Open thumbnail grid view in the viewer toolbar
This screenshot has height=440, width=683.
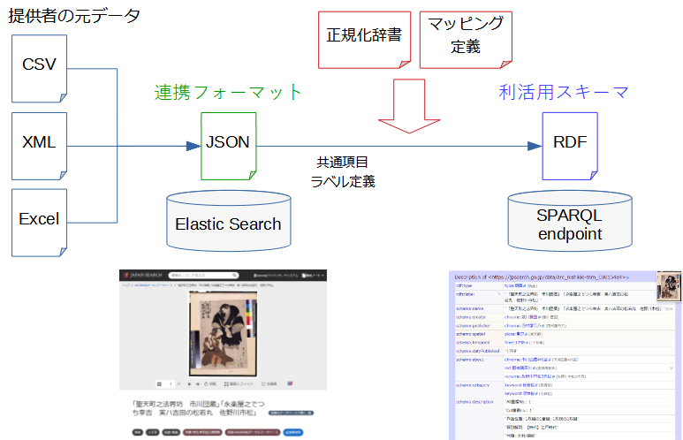(159, 383)
